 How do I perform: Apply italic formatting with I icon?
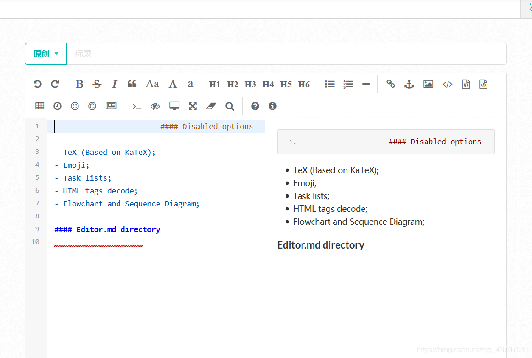[x=115, y=84]
